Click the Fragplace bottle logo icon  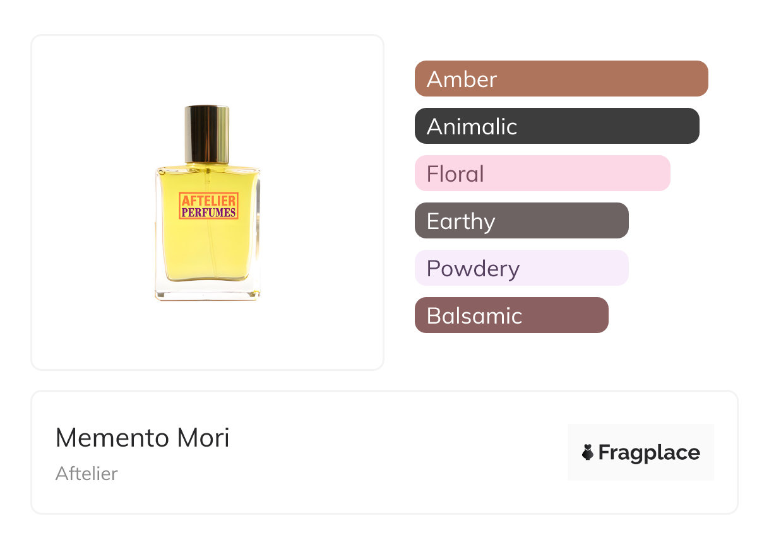(x=588, y=452)
